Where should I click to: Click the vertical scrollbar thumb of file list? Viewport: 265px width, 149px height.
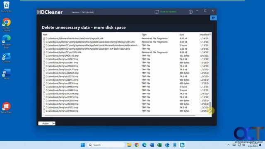click(210, 106)
